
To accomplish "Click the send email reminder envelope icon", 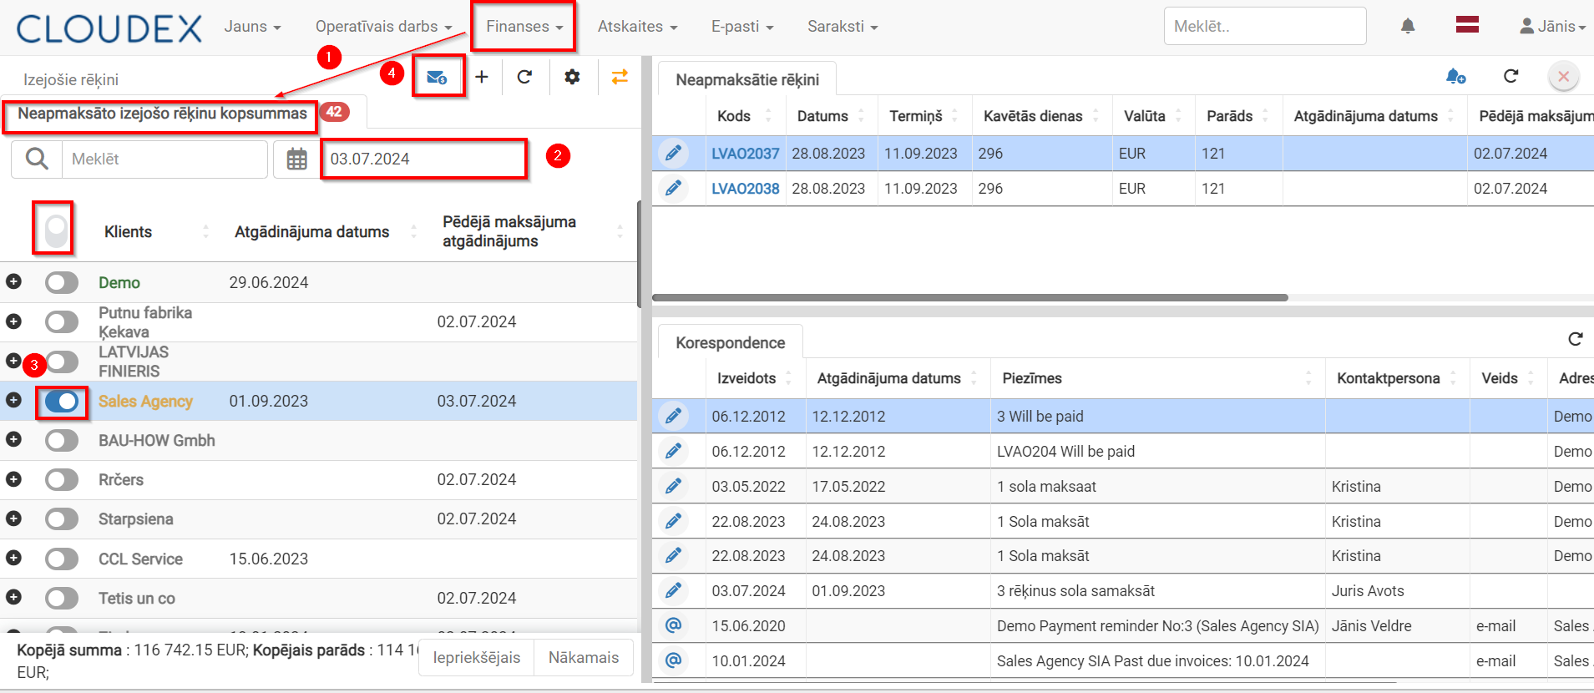I will point(437,77).
